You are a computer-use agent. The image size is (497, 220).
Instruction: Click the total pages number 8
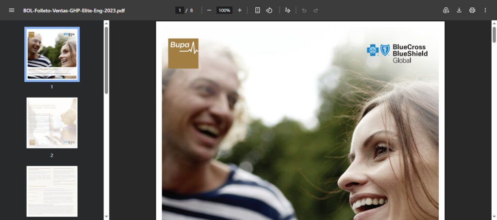coord(191,11)
